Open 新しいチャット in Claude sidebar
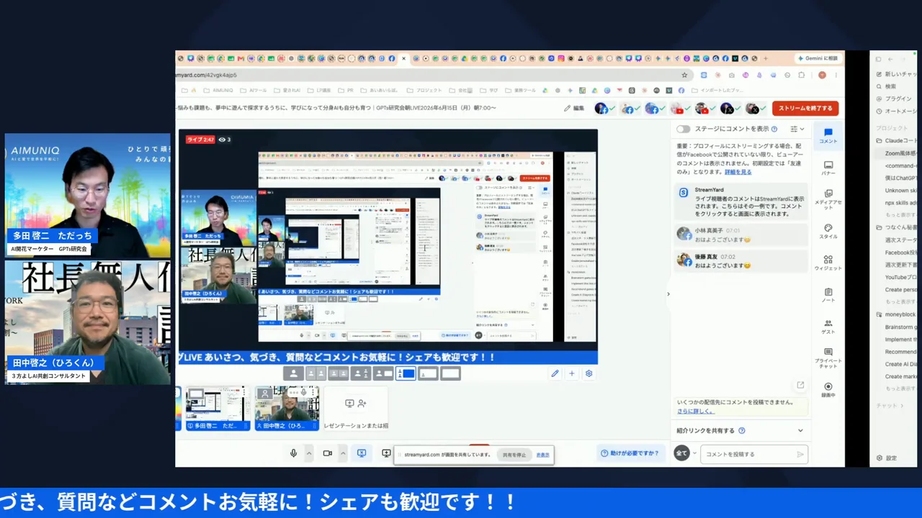The width and height of the screenshot is (922, 518). [x=896, y=74]
